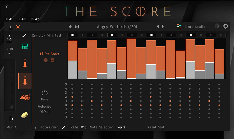Click the Velocity Offset knob
This screenshot has width=234, height=139.
pyautogui.click(x=45, y=93)
